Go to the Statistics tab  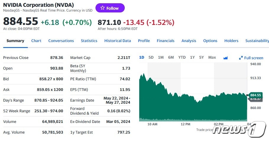click(x=89, y=41)
